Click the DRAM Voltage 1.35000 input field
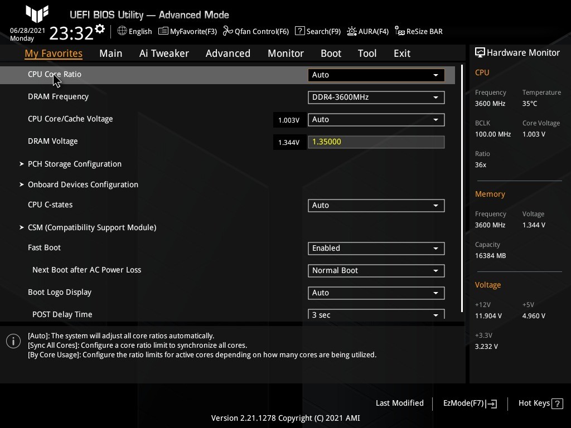The width and height of the screenshot is (571, 428). click(x=376, y=142)
